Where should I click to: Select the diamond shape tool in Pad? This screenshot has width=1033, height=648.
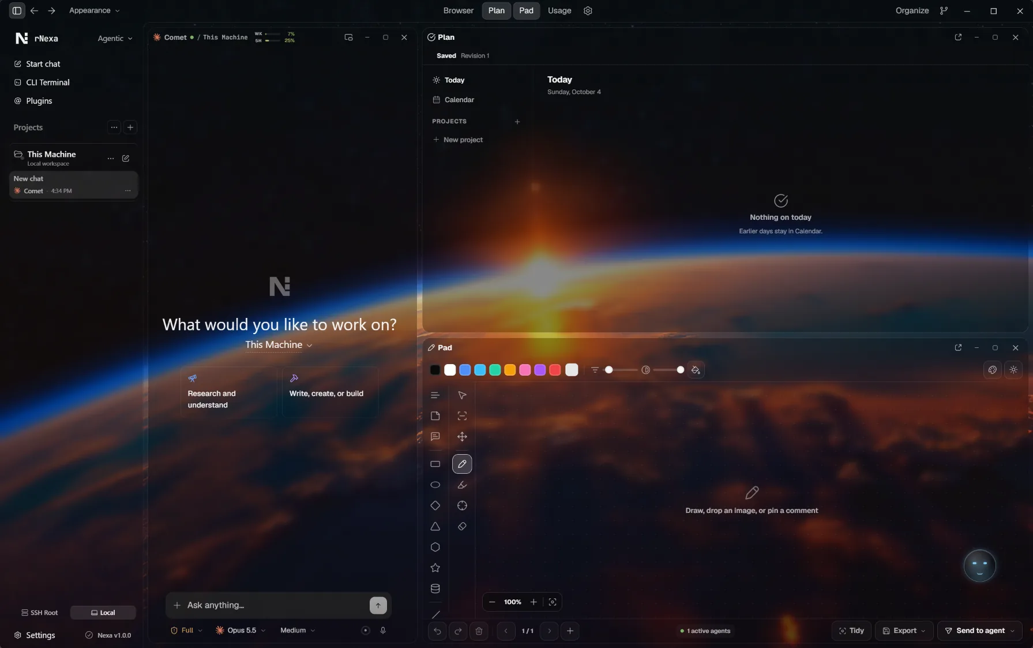pos(435,505)
